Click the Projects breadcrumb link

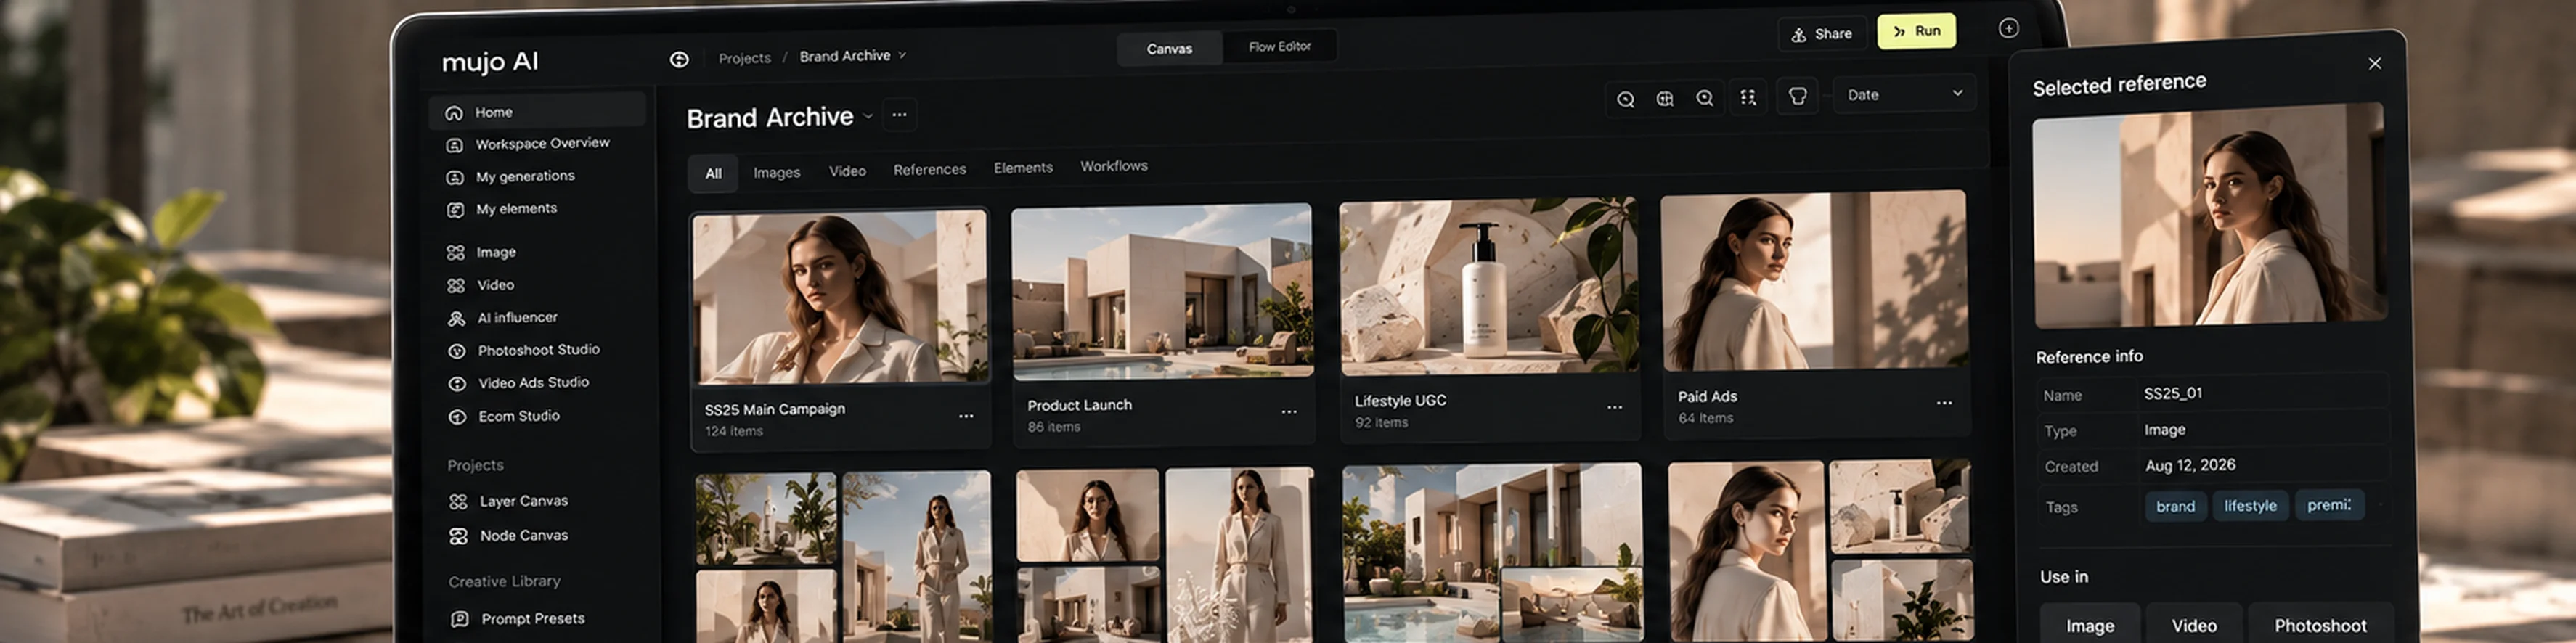pyautogui.click(x=744, y=58)
